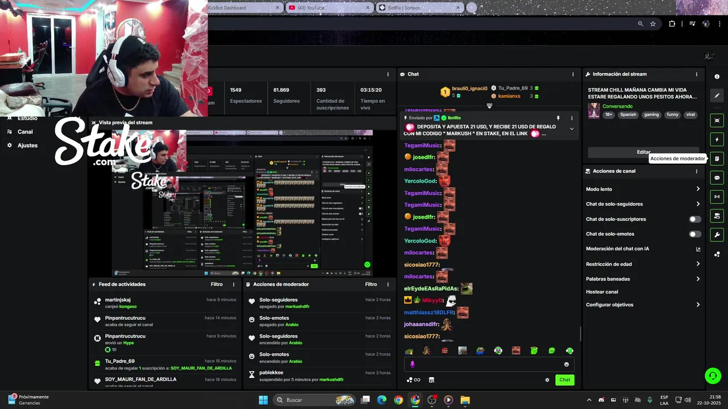
Task: Switch to the BotRix Sorteos tab
Action: (x=420, y=8)
